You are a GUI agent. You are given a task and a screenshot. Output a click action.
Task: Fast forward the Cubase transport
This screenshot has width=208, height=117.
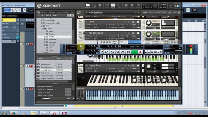(112, 52)
